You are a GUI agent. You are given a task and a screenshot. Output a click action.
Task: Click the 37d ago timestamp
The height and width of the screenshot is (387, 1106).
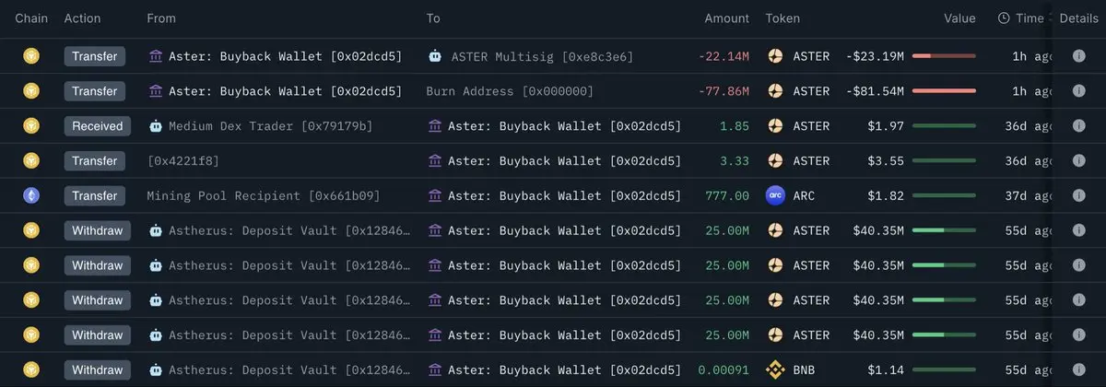(1029, 196)
